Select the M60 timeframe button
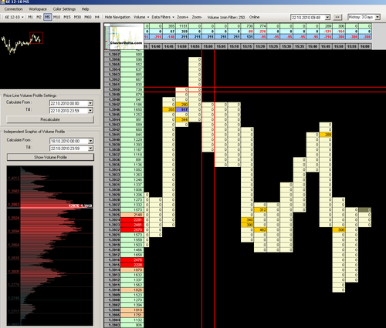This screenshot has height=328, width=386. coord(88,17)
